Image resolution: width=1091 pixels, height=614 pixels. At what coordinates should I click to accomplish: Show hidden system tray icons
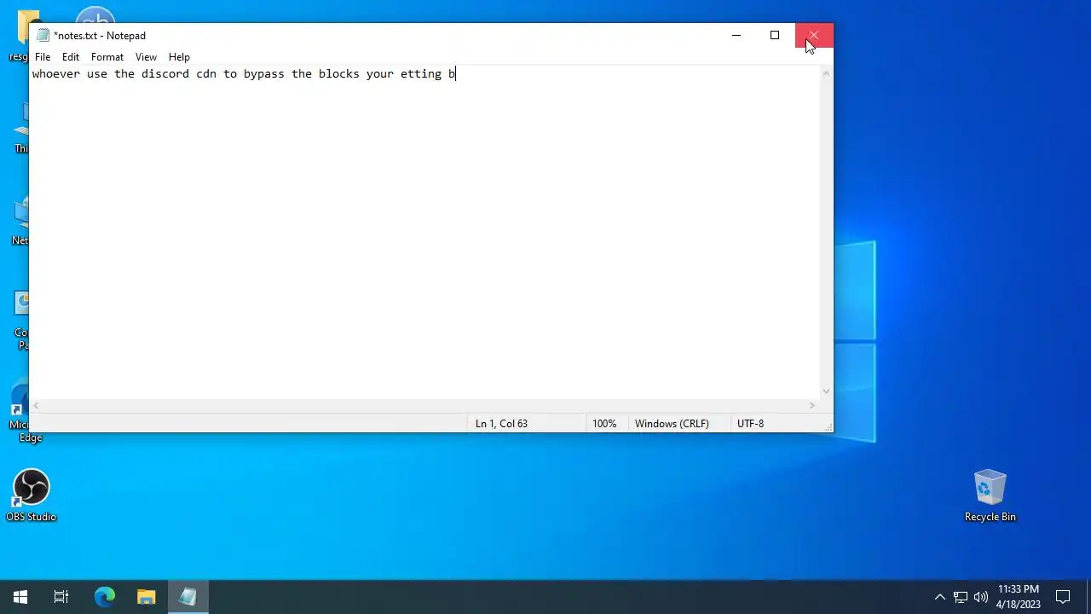(x=939, y=597)
